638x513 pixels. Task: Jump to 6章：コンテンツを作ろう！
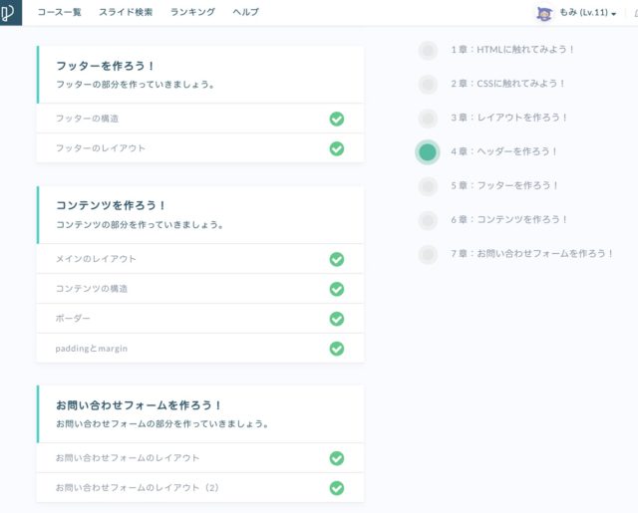pyautogui.click(x=509, y=219)
